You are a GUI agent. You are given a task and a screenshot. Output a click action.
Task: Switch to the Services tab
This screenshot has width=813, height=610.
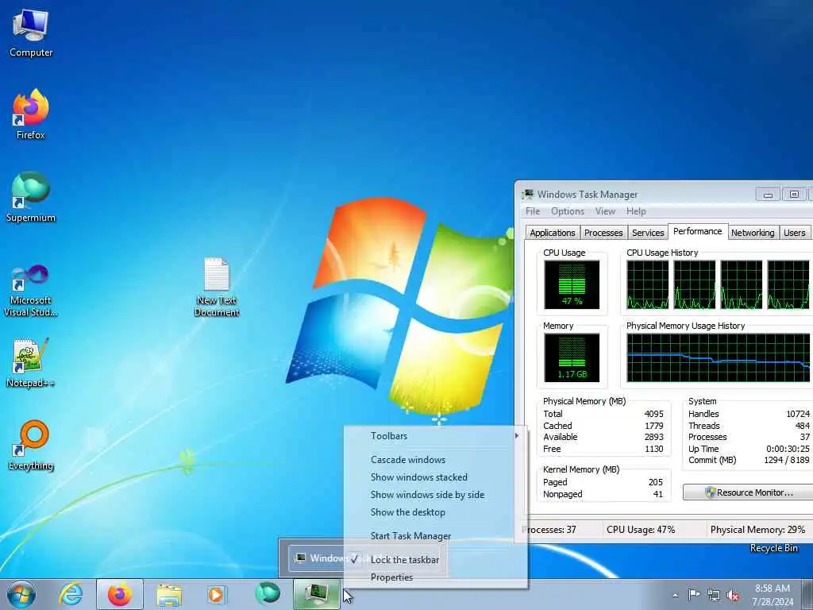click(648, 233)
